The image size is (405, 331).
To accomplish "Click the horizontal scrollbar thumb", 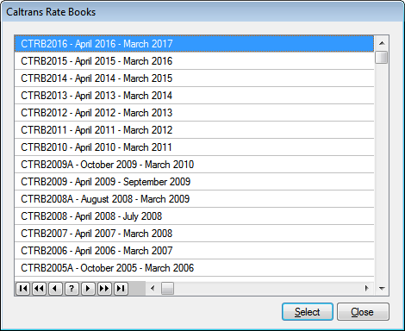I will pos(167,288).
